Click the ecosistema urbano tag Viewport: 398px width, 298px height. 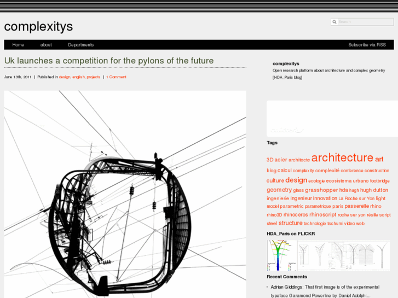[x=347, y=181]
